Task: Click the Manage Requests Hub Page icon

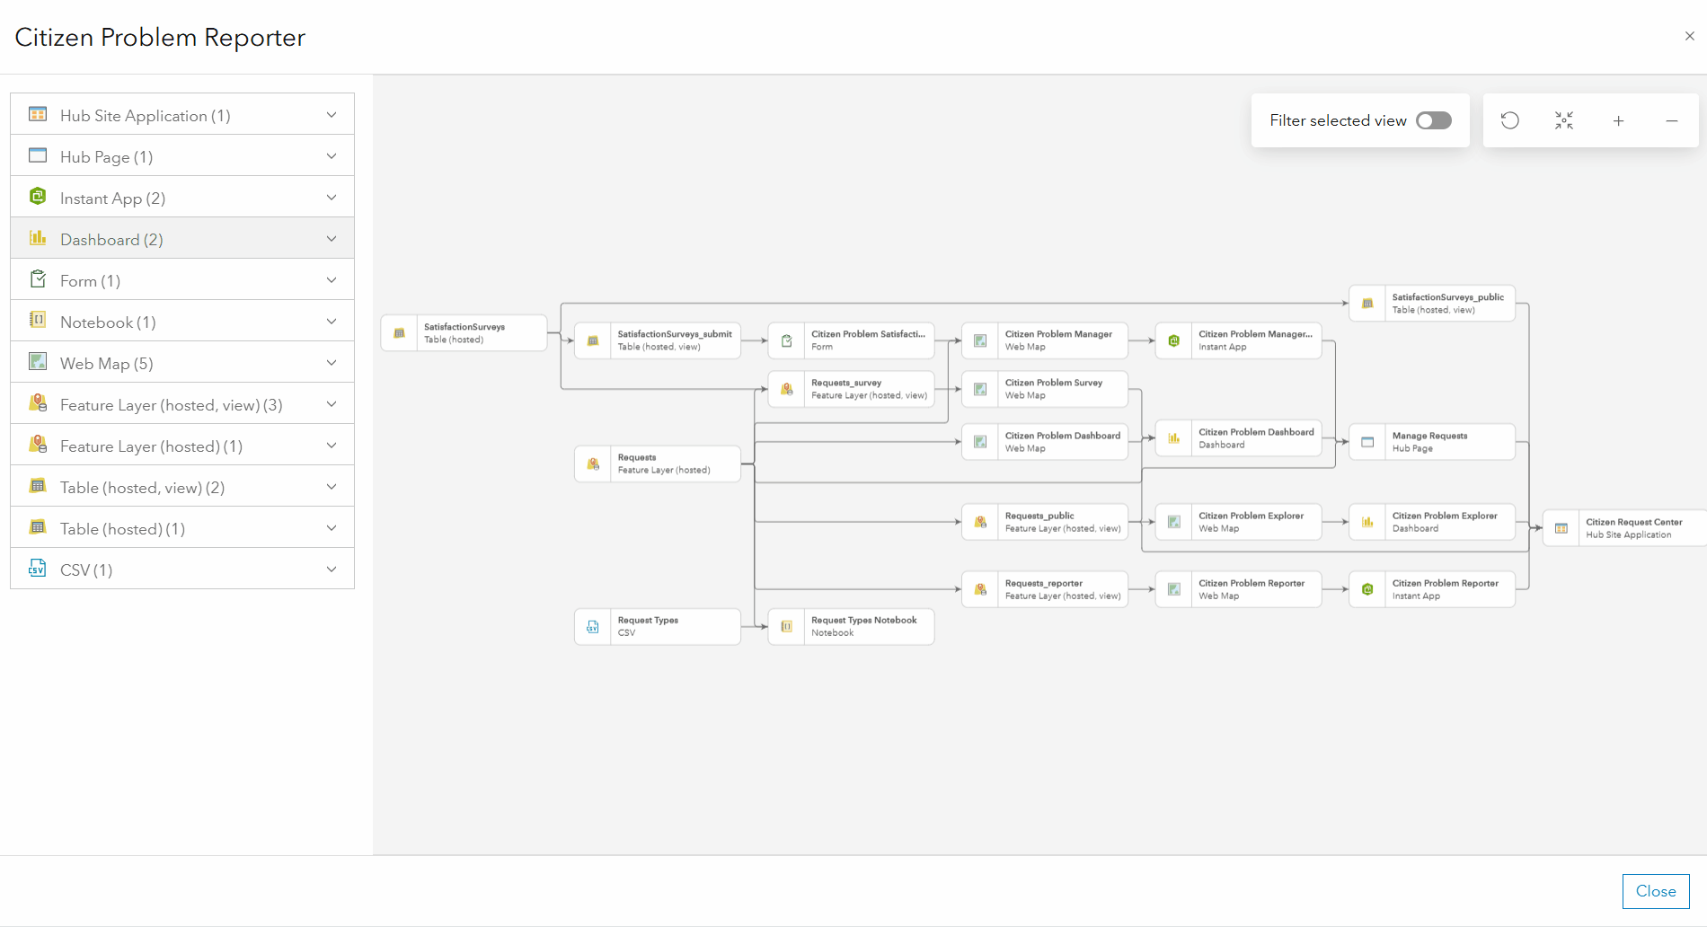Action: [1367, 442]
